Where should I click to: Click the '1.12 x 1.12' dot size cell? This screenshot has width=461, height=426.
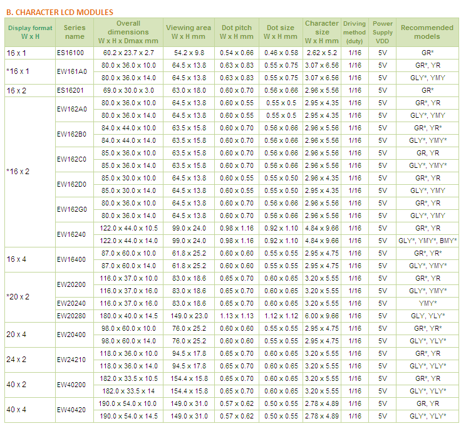[281, 316]
